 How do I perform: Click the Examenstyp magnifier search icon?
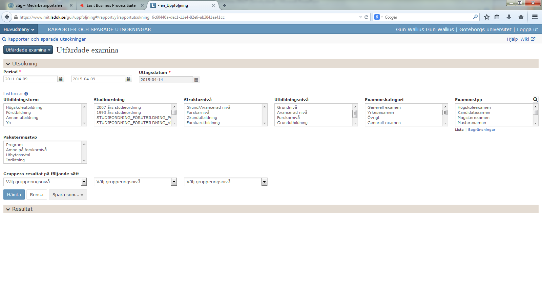pyautogui.click(x=535, y=100)
